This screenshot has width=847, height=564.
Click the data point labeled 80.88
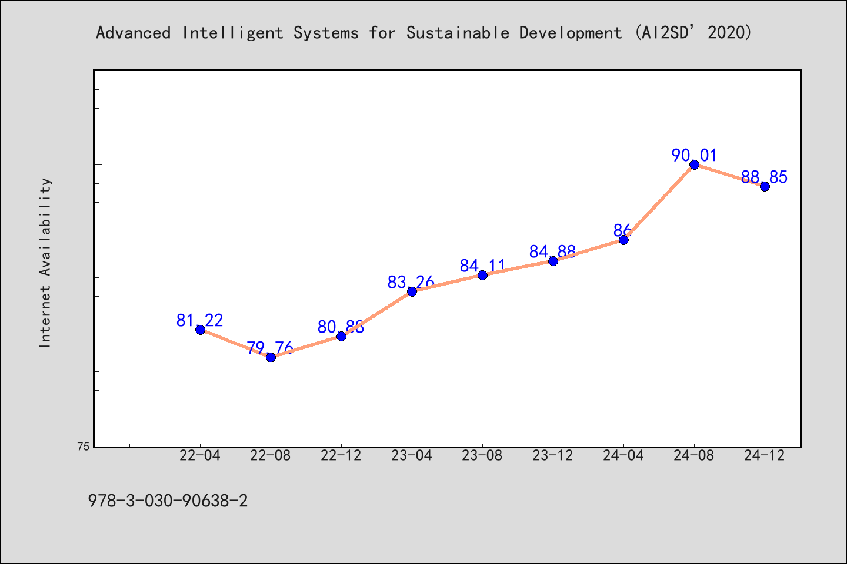341,336
